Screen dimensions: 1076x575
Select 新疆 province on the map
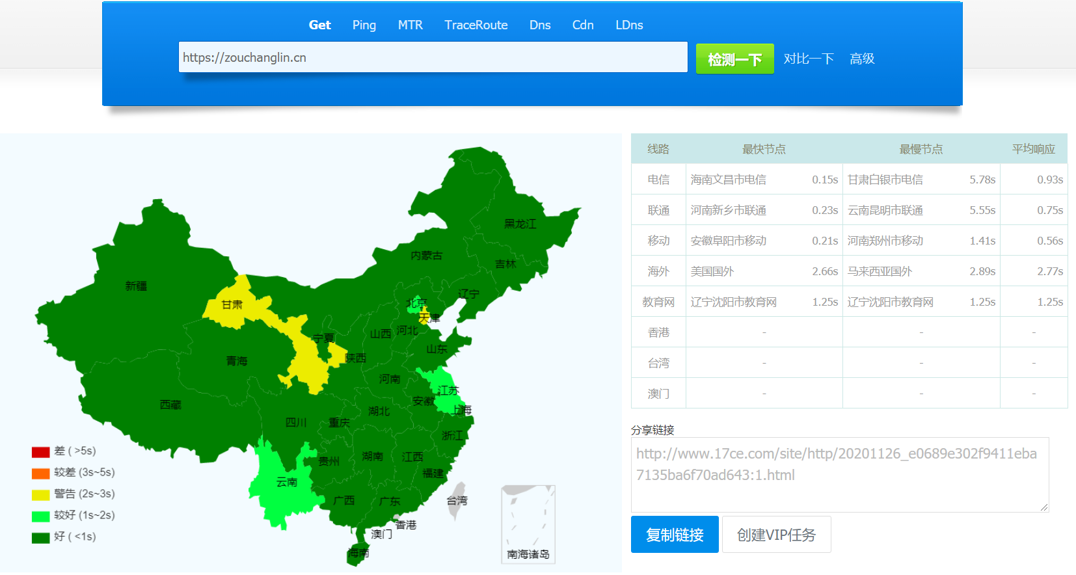[x=136, y=286]
